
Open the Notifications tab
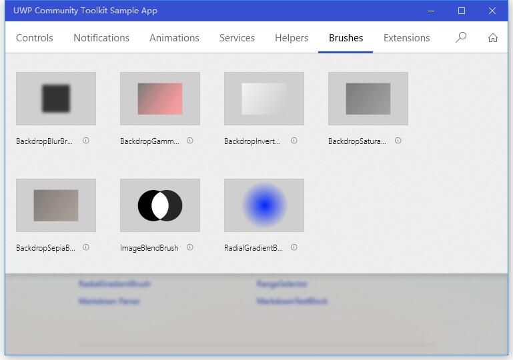coord(101,38)
